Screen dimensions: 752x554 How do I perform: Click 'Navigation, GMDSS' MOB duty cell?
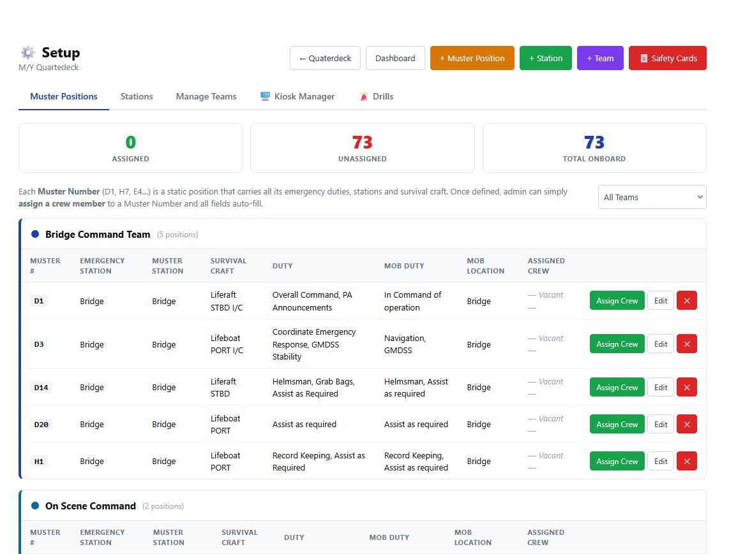click(405, 344)
